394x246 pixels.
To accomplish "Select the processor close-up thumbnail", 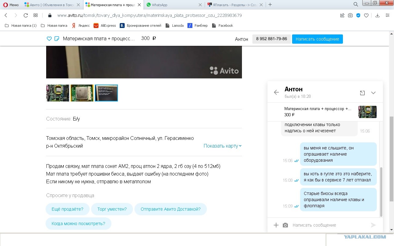I will [x=82, y=93].
